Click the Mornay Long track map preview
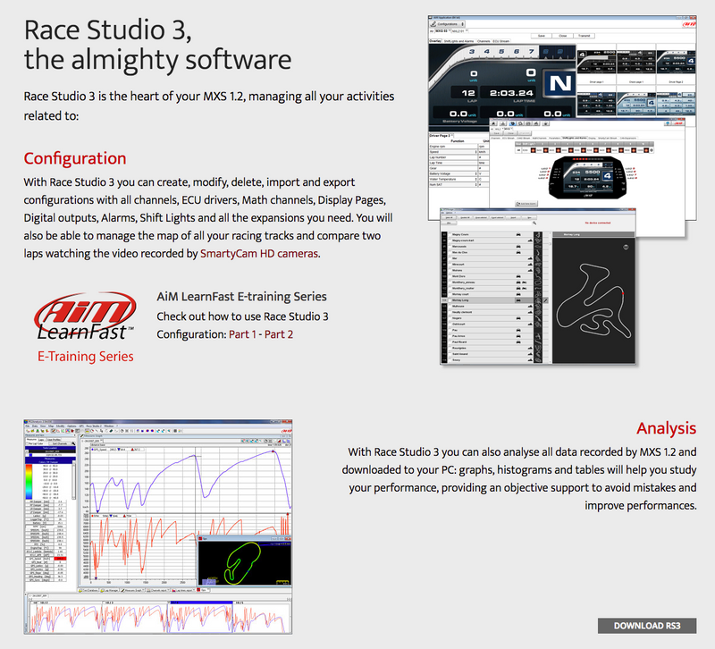Image resolution: width=715 pixels, height=649 pixels. pos(593,299)
